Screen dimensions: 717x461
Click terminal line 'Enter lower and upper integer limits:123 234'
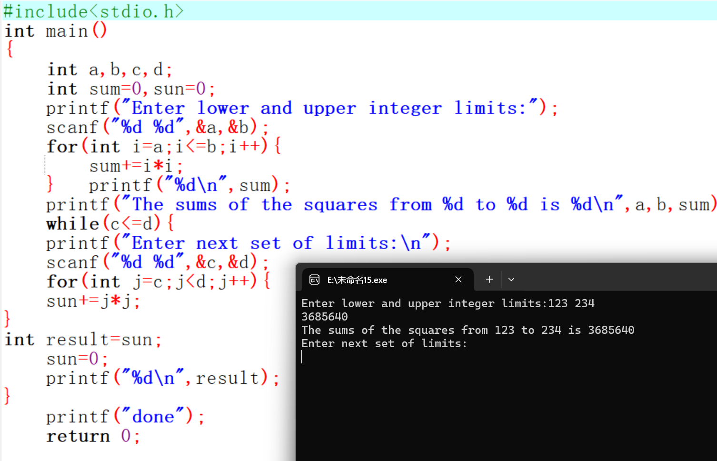pyautogui.click(x=448, y=303)
